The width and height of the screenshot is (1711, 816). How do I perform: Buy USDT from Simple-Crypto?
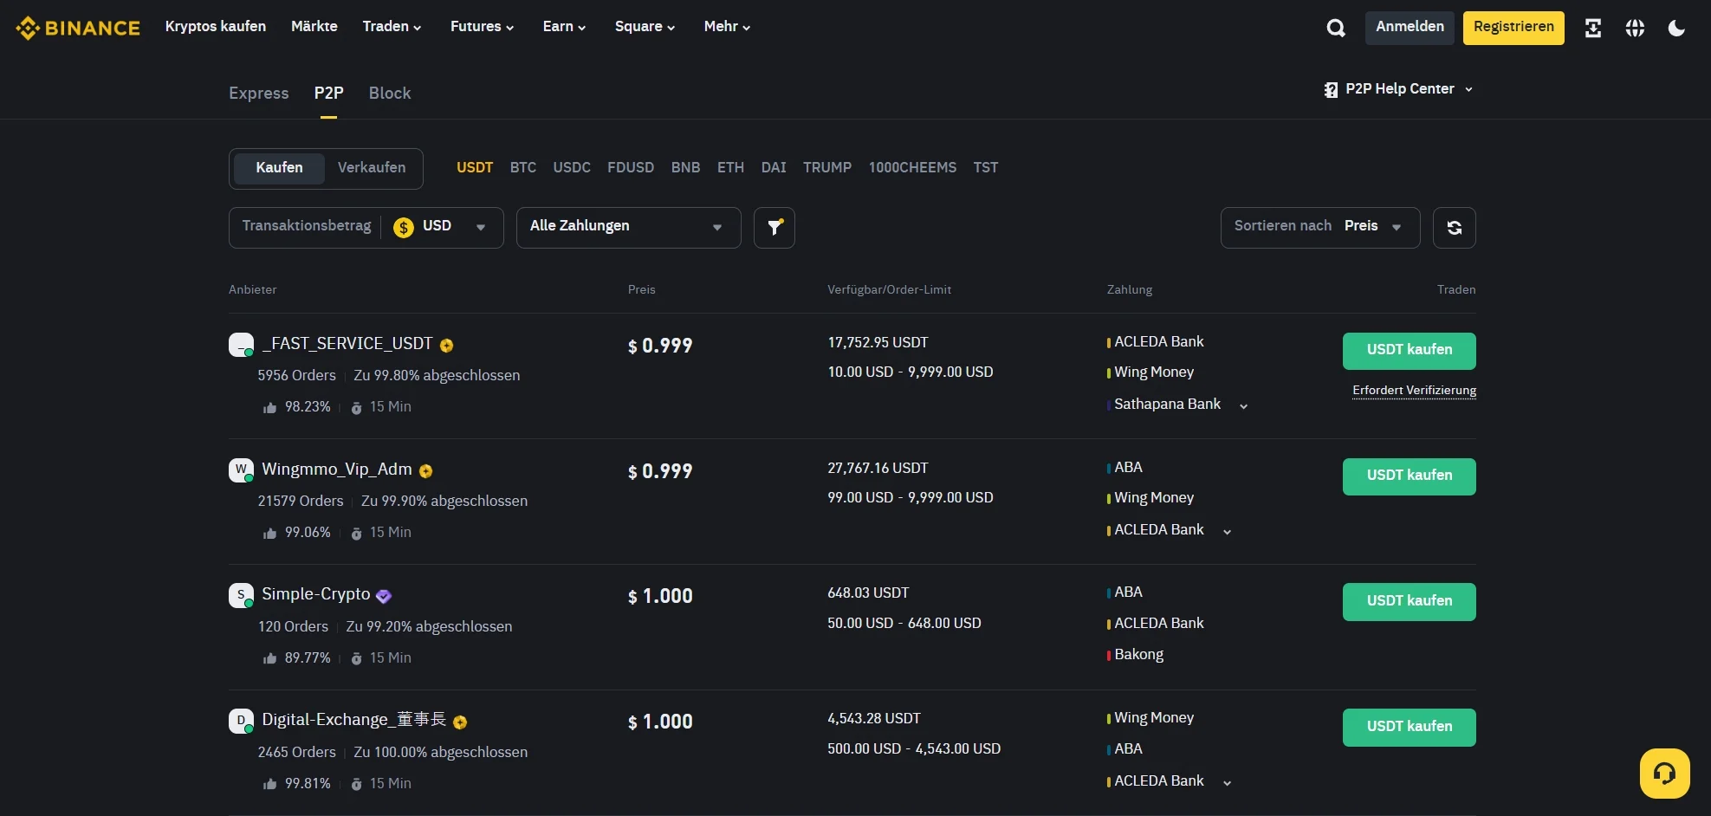[x=1410, y=602]
